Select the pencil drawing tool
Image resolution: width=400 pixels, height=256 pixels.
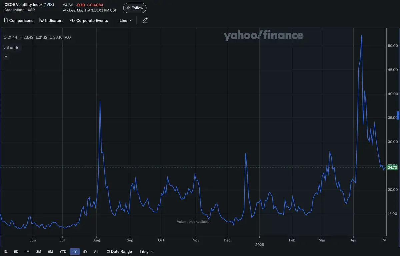tap(145, 20)
